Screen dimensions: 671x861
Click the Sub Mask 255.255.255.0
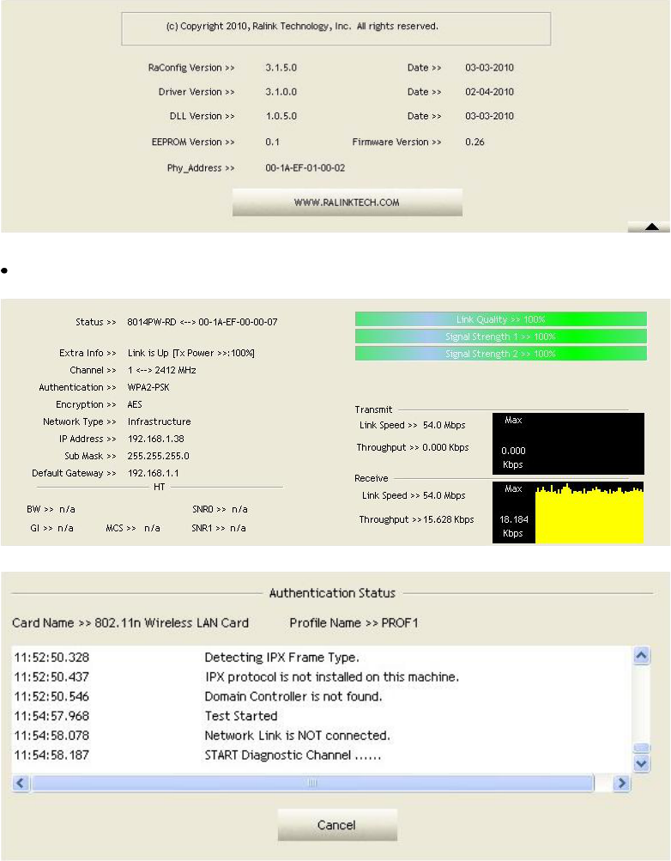tap(158, 456)
